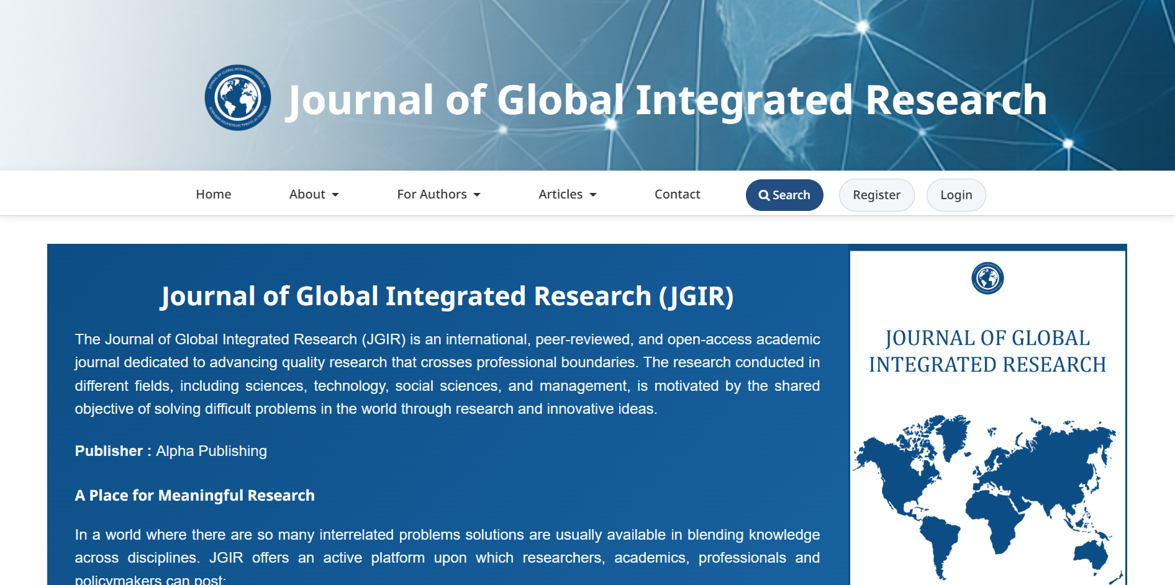1175x585 pixels.
Task: Expand the About dropdown caret
Action: point(336,195)
